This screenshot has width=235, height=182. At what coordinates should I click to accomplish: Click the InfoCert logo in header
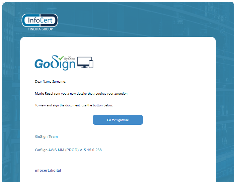[x=40, y=21]
